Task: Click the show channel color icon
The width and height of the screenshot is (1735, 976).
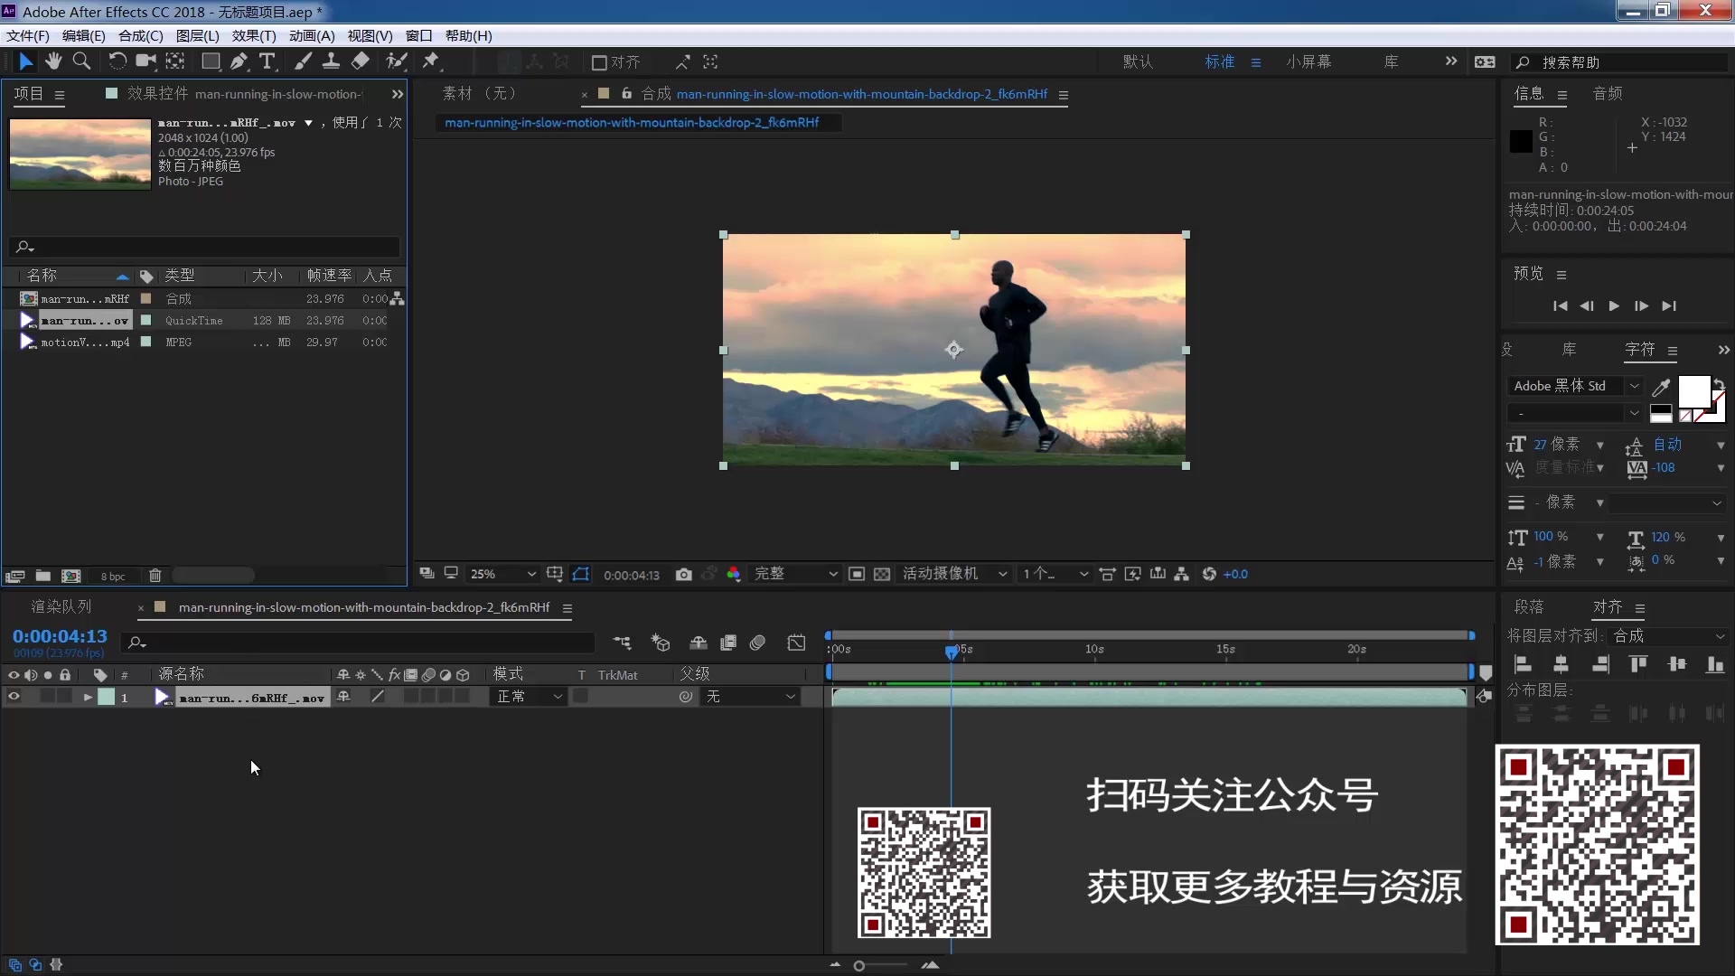Action: point(733,574)
